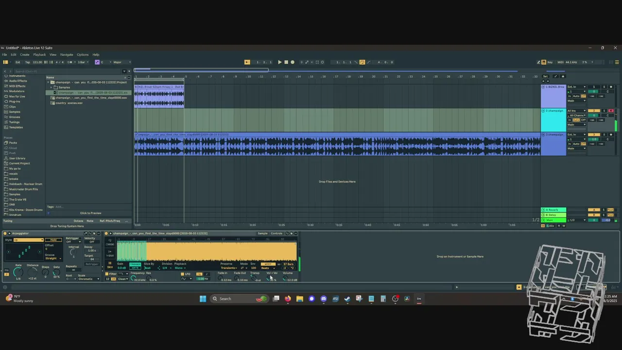Toggle the Arpeggiator device activator

tap(5, 233)
